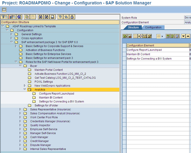Collapse the Analytics folder
Screen dimensions: 191x153
pyautogui.click(x=25, y=90)
